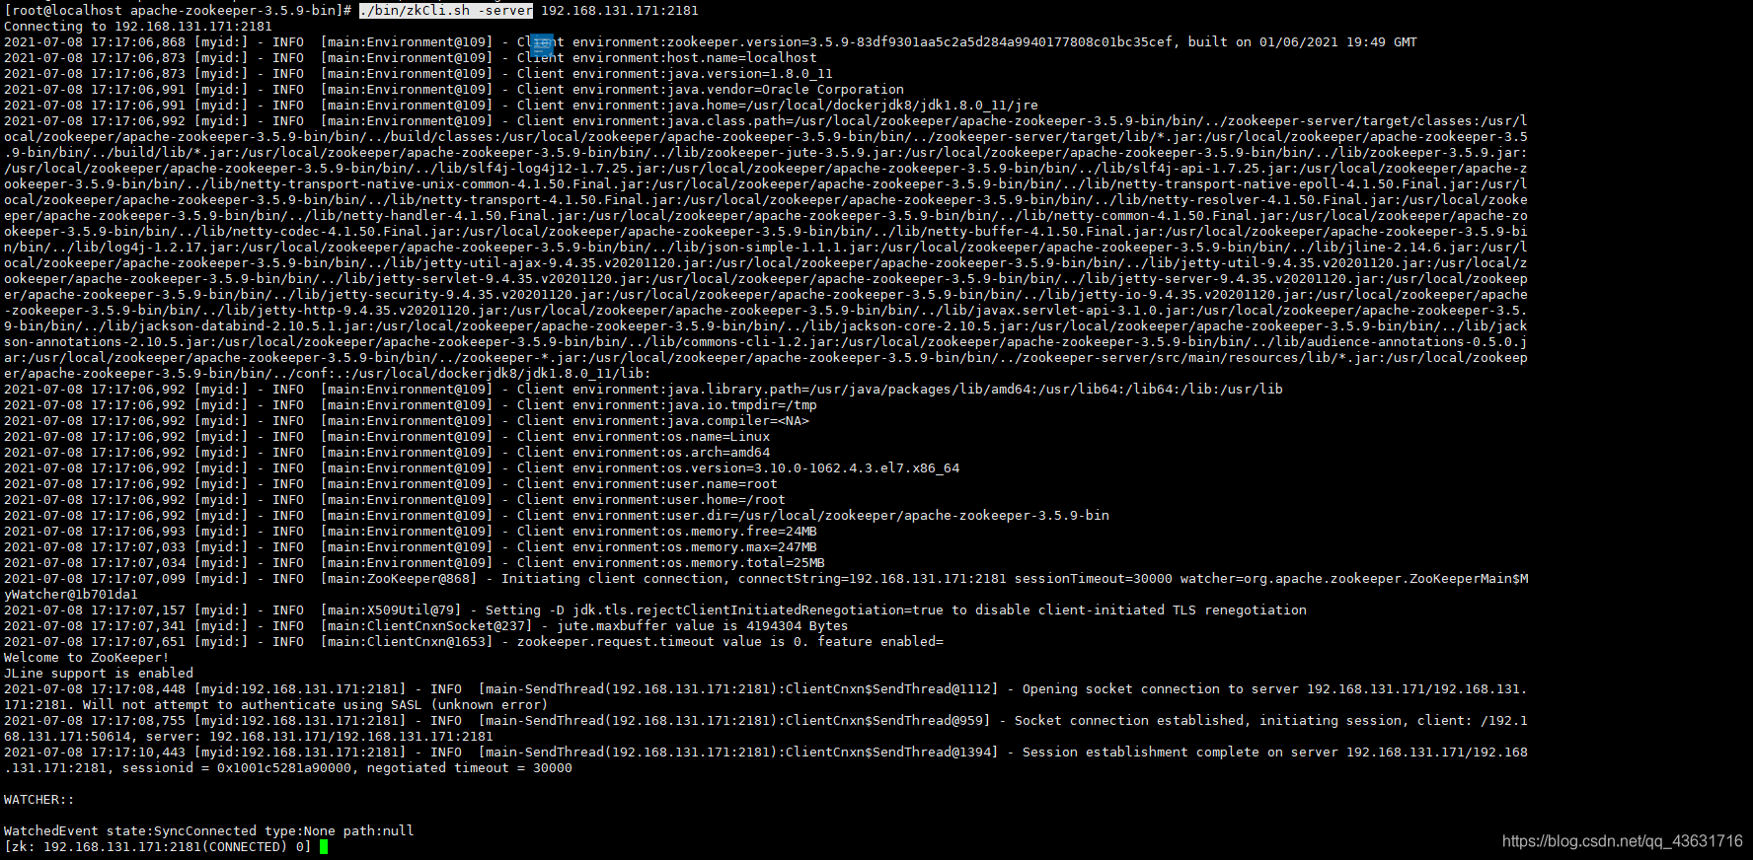
Task: Click 'environment:user.name=root' text
Action: pos(675,484)
